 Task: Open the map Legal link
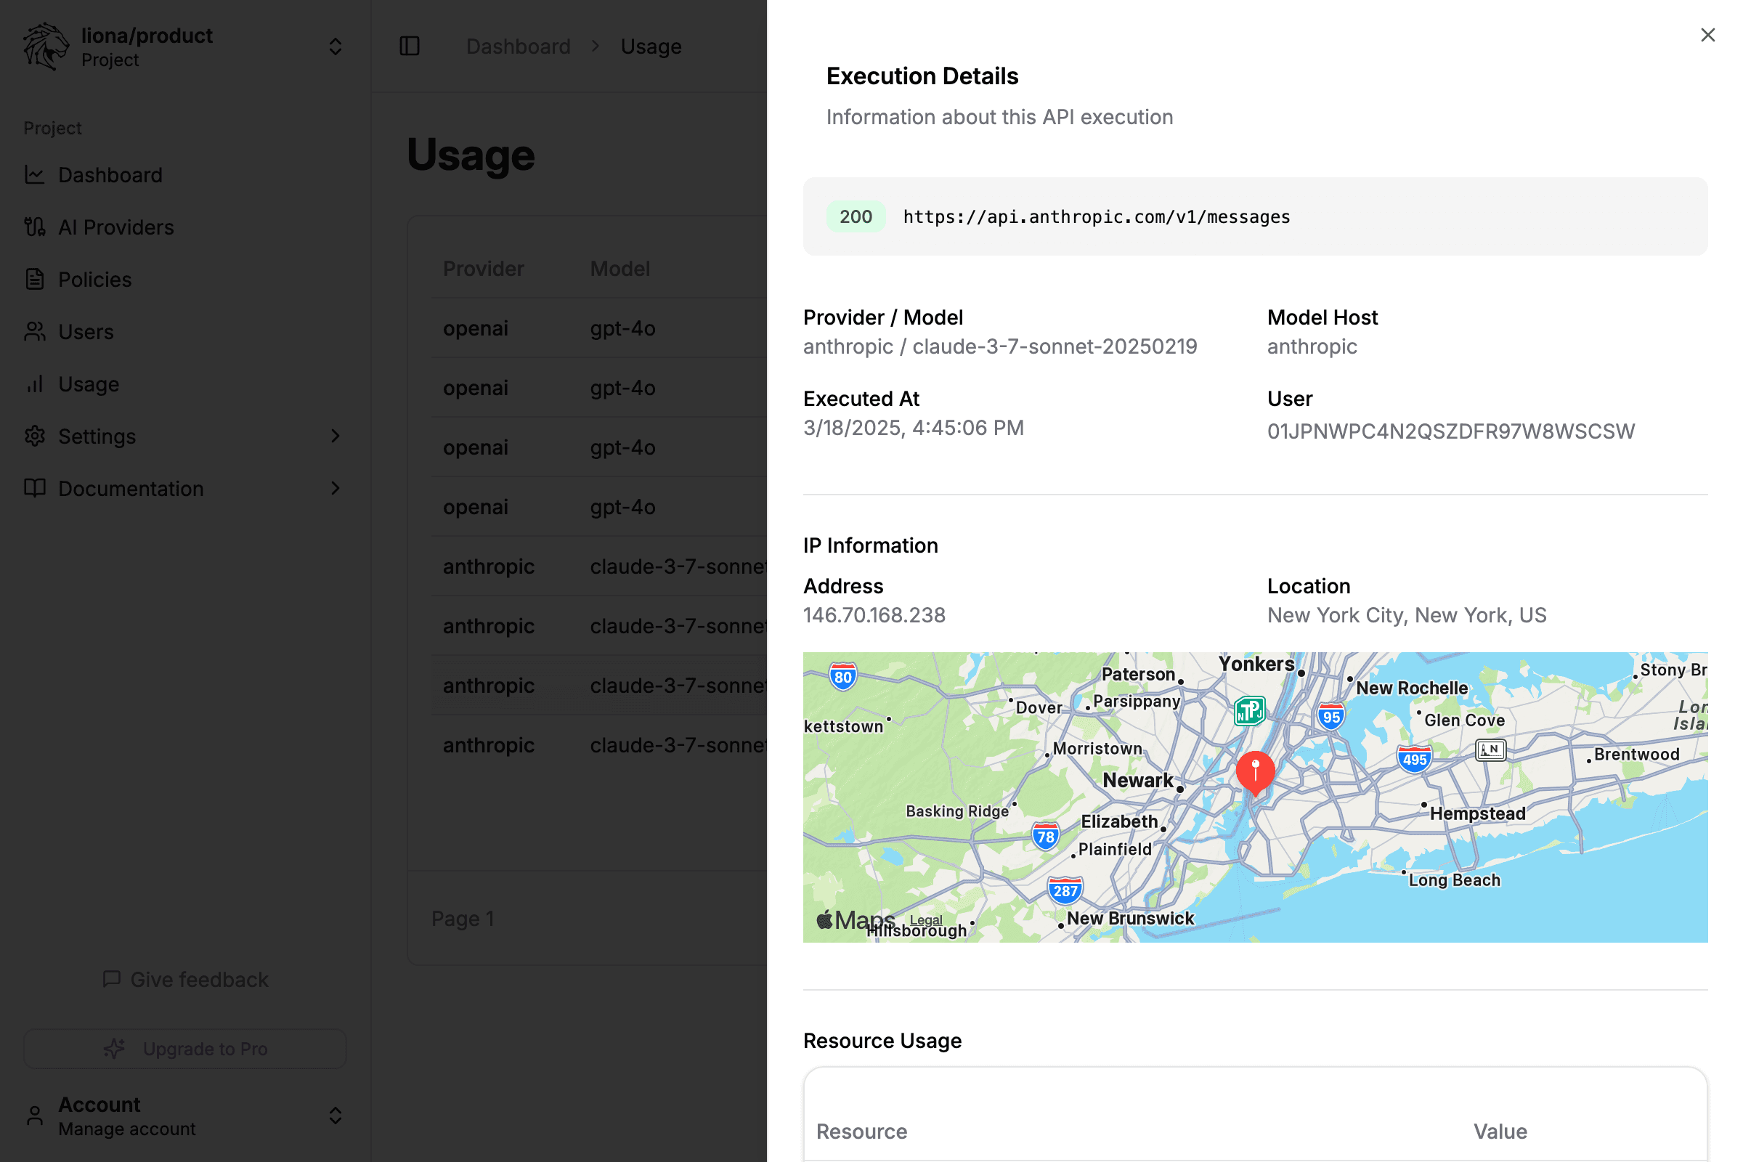[925, 919]
